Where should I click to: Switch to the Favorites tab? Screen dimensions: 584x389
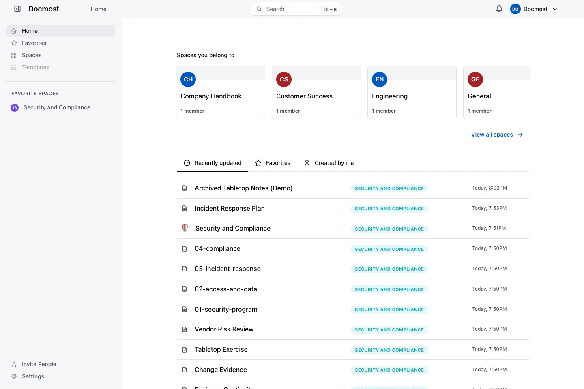coord(273,163)
